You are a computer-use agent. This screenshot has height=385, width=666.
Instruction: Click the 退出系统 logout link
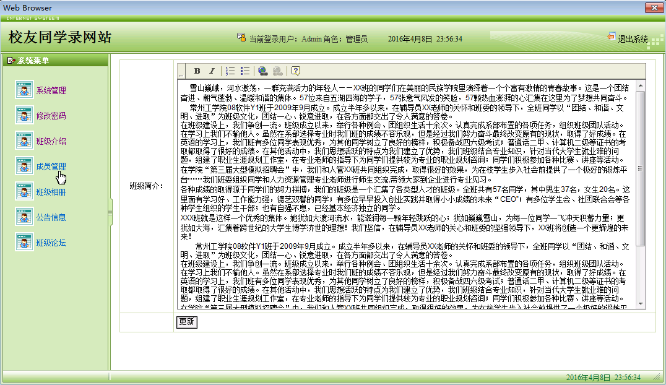pos(633,39)
